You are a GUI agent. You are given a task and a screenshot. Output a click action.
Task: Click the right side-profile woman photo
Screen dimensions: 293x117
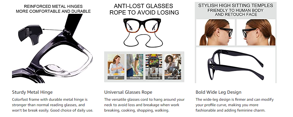[x=256, y=32]
